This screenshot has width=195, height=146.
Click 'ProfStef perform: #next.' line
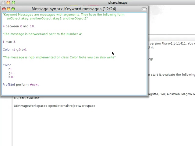click(x=21, y=85)
